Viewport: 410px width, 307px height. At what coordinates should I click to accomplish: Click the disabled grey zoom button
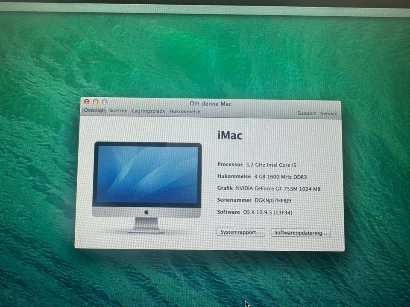[x=105, y=102]
